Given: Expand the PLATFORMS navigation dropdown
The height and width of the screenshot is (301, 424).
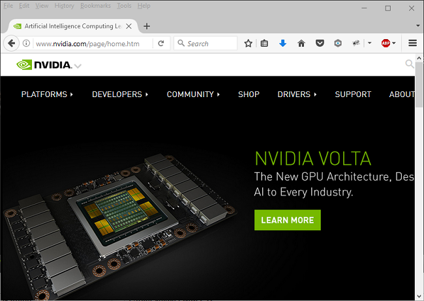Looking at the screenshot, I should click(x=47, y=94).
